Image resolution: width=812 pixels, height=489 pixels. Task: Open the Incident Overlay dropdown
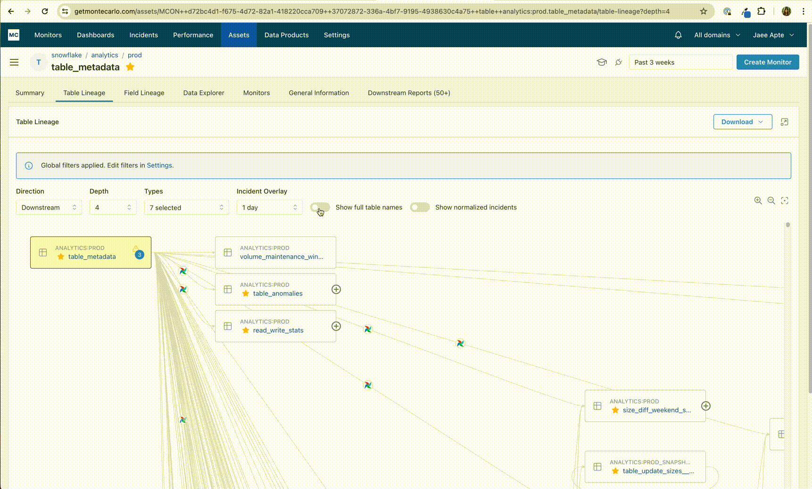pos(270,207)
